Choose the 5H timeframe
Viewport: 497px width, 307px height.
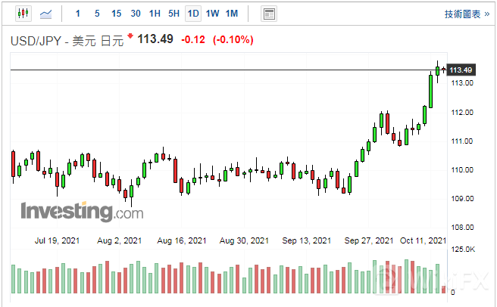tap(174, 14)
